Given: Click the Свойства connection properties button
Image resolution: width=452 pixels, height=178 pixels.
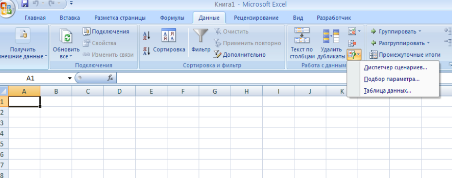Looking at the screenshot, I should (x=99, y=43).
